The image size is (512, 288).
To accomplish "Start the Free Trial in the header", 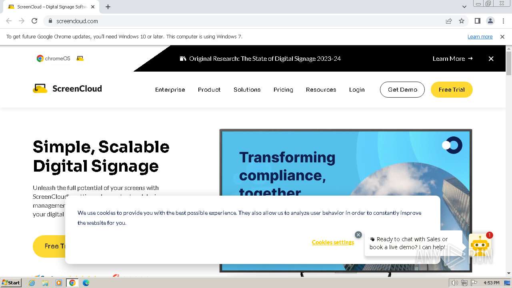I will (x=452, y=90).
